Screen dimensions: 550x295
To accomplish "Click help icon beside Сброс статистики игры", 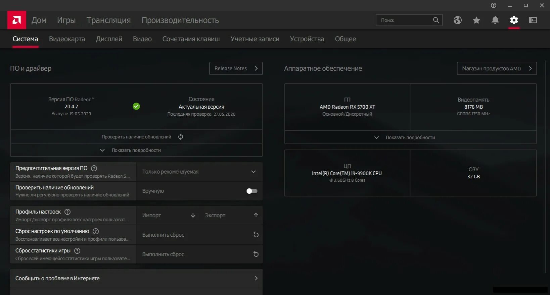I will click(x=77, y=251).
